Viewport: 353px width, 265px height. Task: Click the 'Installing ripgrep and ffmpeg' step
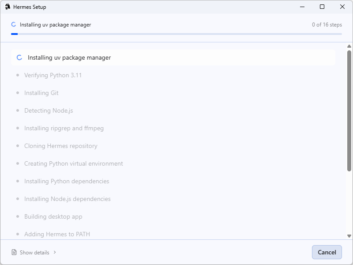point(64,128)
